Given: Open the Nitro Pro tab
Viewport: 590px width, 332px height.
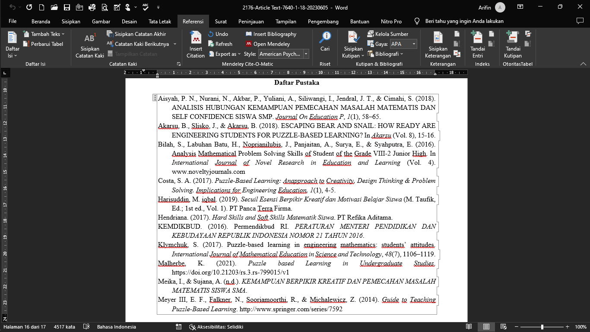Looking at the screenshot, I should [391, 21].
